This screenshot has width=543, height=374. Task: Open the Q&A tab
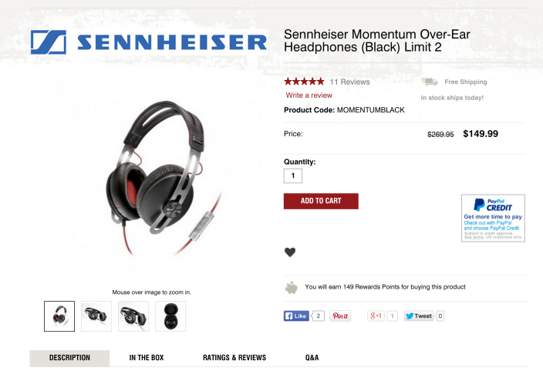point(312,358)
